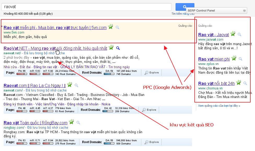Viewport: 255px width, 151px height.
Task: Click green star icon beside 5vn.com ad
Action: [x=111, y=26]
